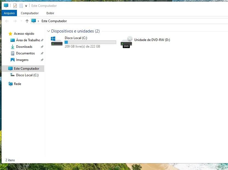
Task: Click the Documentos document icon
Action: 13,53
